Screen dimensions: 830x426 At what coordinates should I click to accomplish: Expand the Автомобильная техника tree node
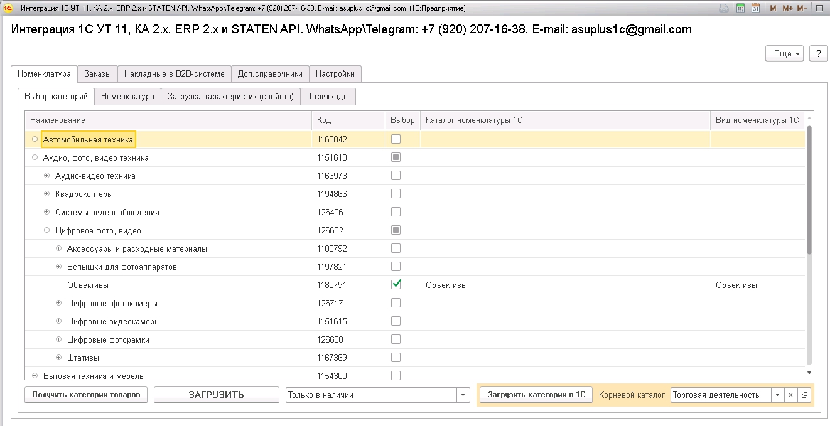click(x=35, y=139)
